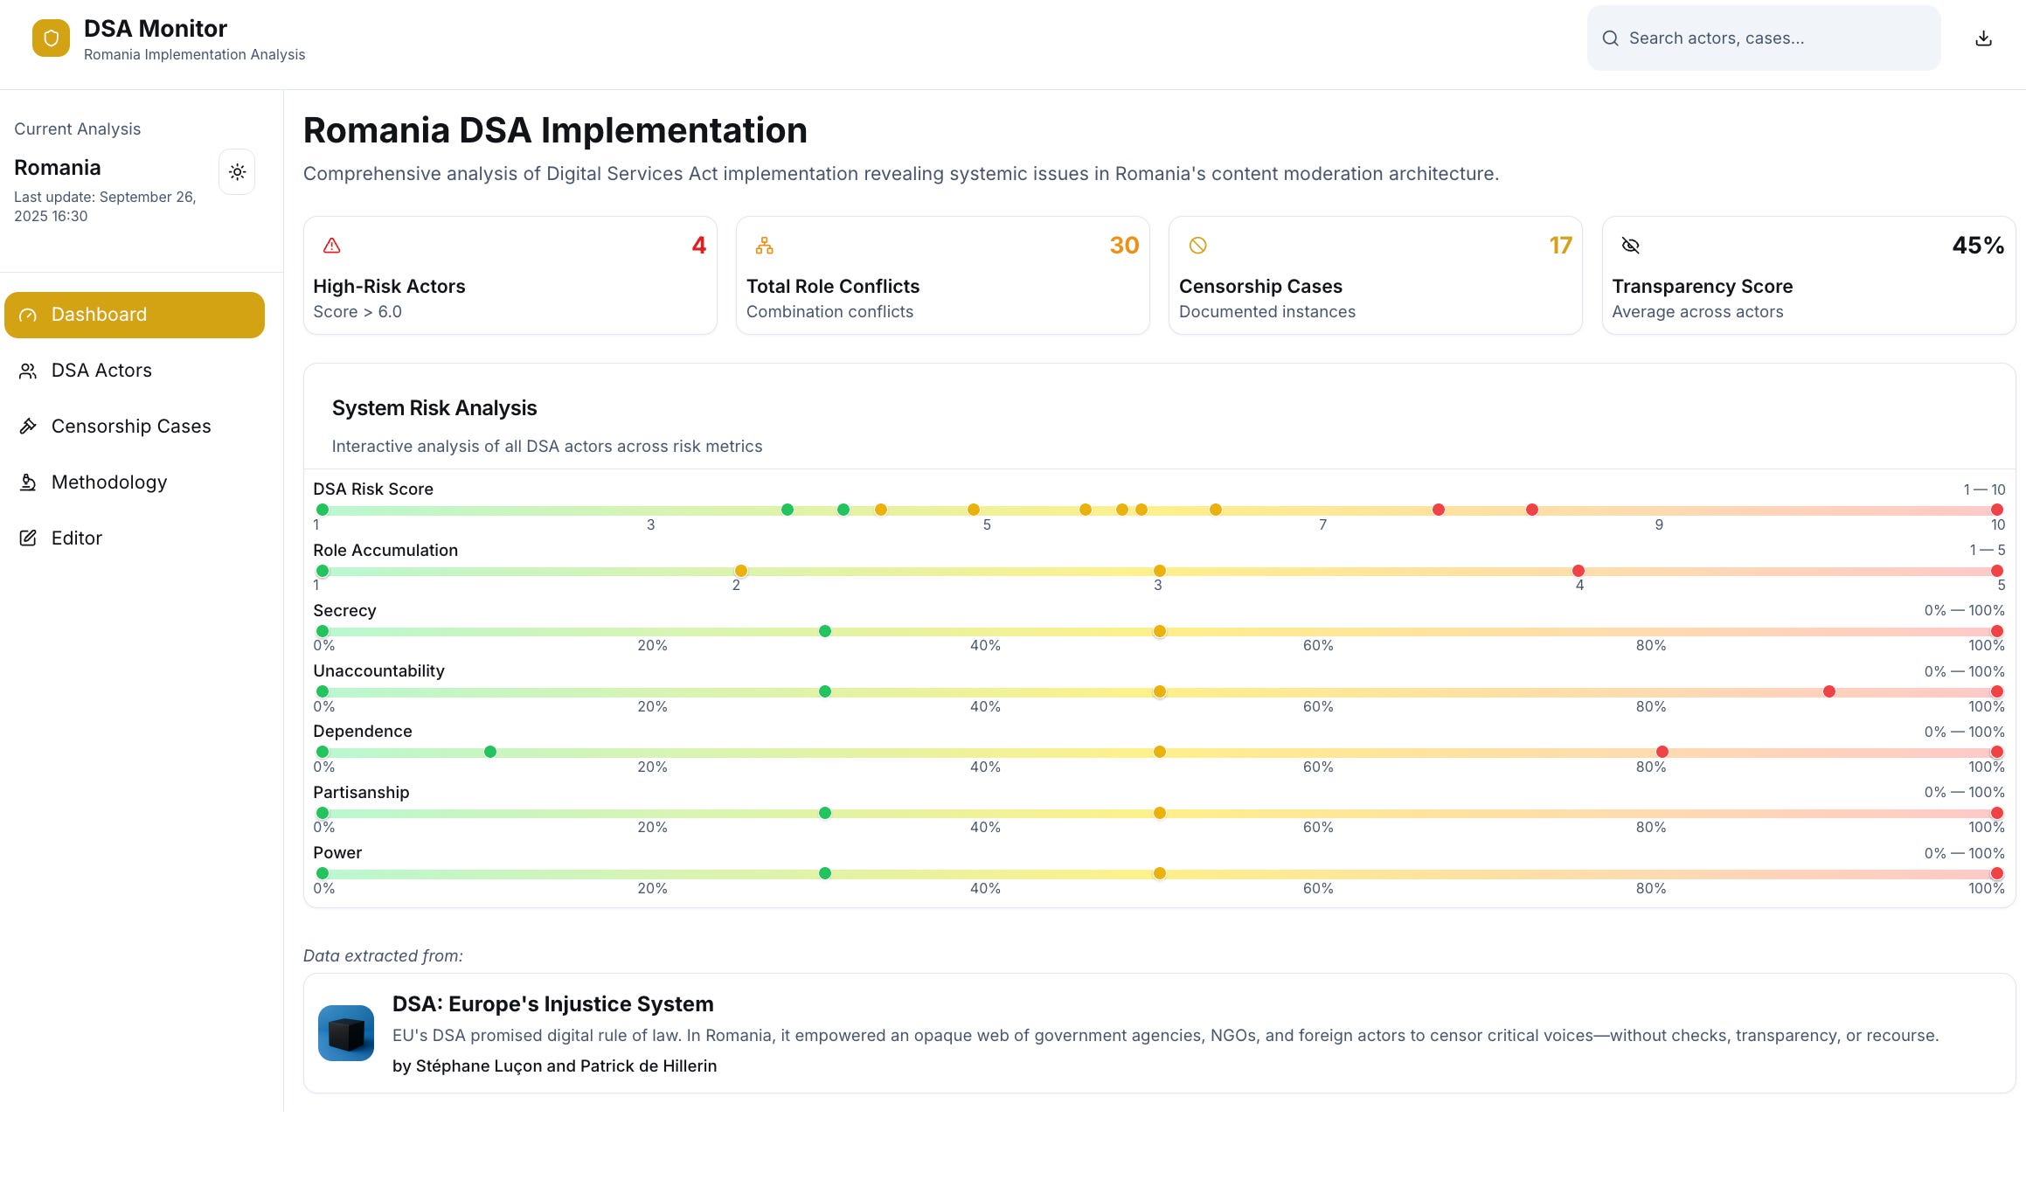The height and width of the screenshot is (1194, 2026).
Task: Select the High-Risk Actors card
Action: tap(510, 275)
